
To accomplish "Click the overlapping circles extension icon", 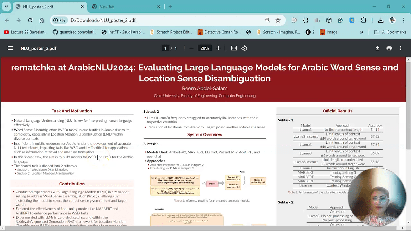I will coord(294,20).
